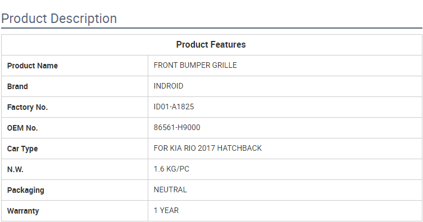Image resolution: width=423 pixels, height=222 pixels.
Task: Click the Factory No. label
Action: point(28,107)
